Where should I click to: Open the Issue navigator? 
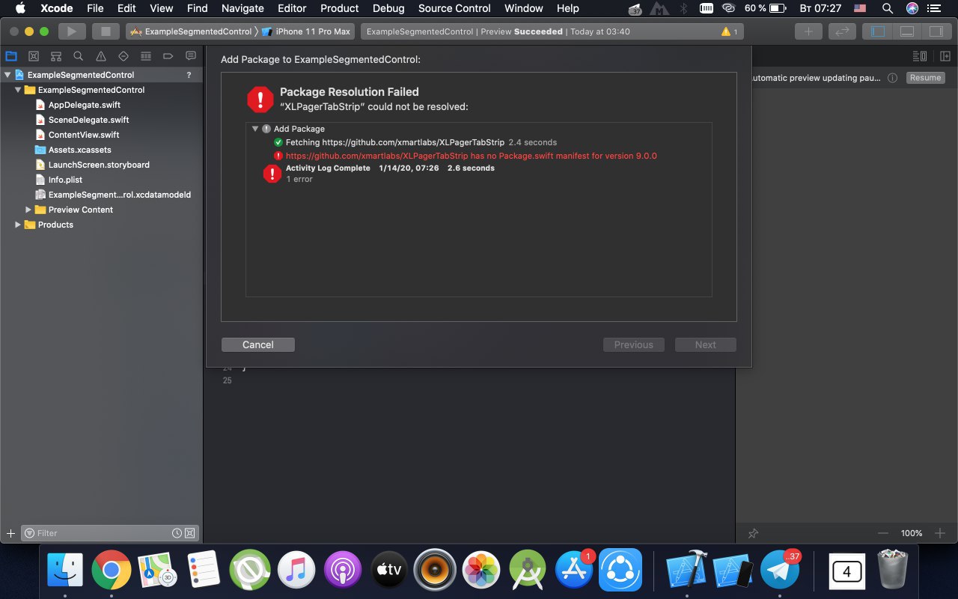pyautogui.click(x=101, y=56)
